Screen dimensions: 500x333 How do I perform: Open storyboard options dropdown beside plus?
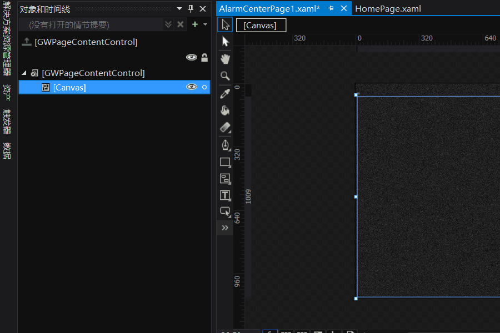click(205, 24)
